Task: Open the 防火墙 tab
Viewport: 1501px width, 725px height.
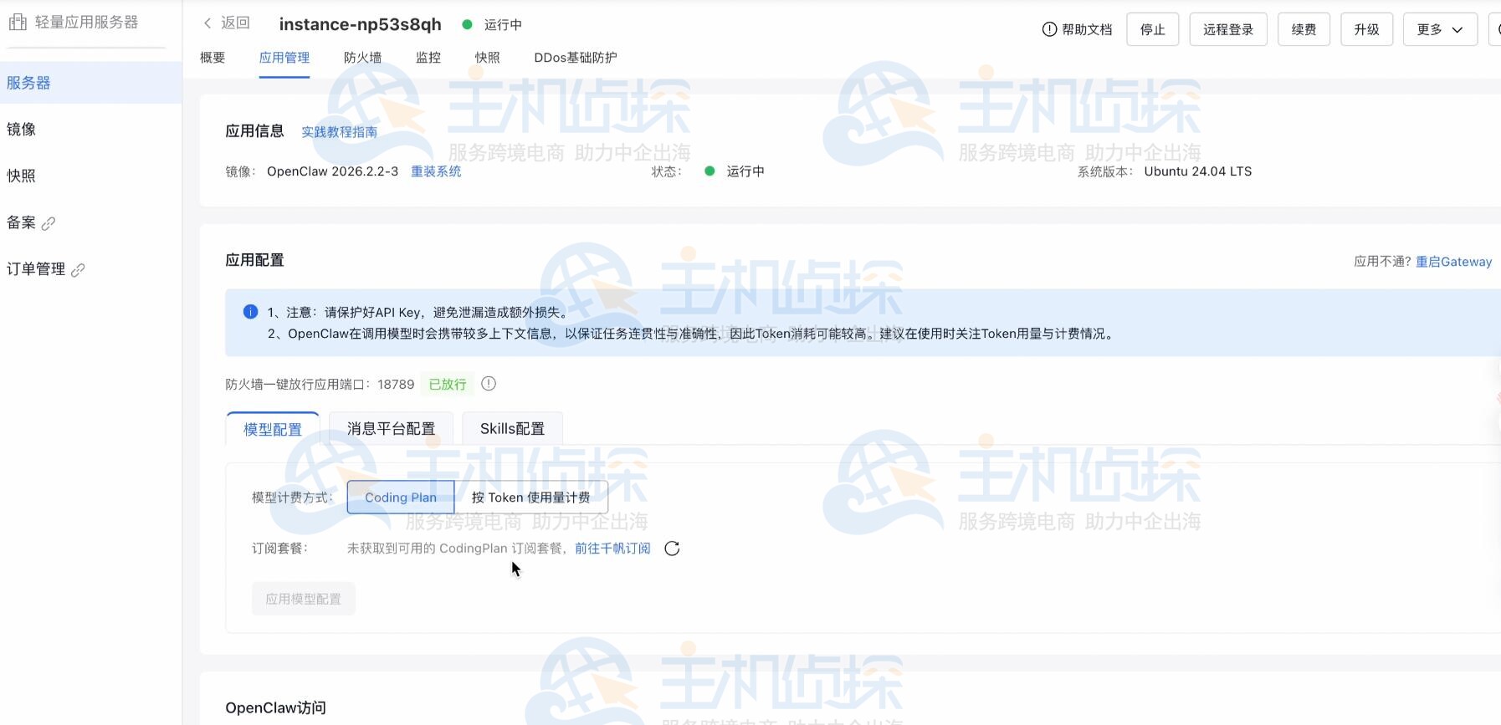Action: tap(362, 58)
